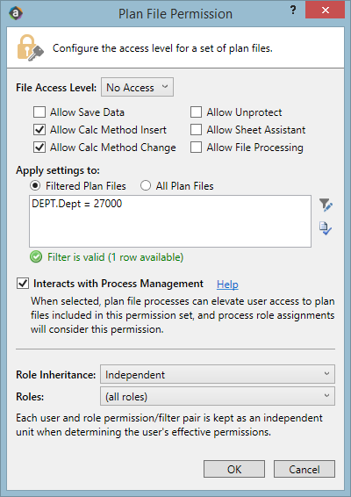Image resolution: width=351 pixels, height=497 pixels.
Task: Click inside the DEPT.Dept filter text box
Action: coord(170,221)
